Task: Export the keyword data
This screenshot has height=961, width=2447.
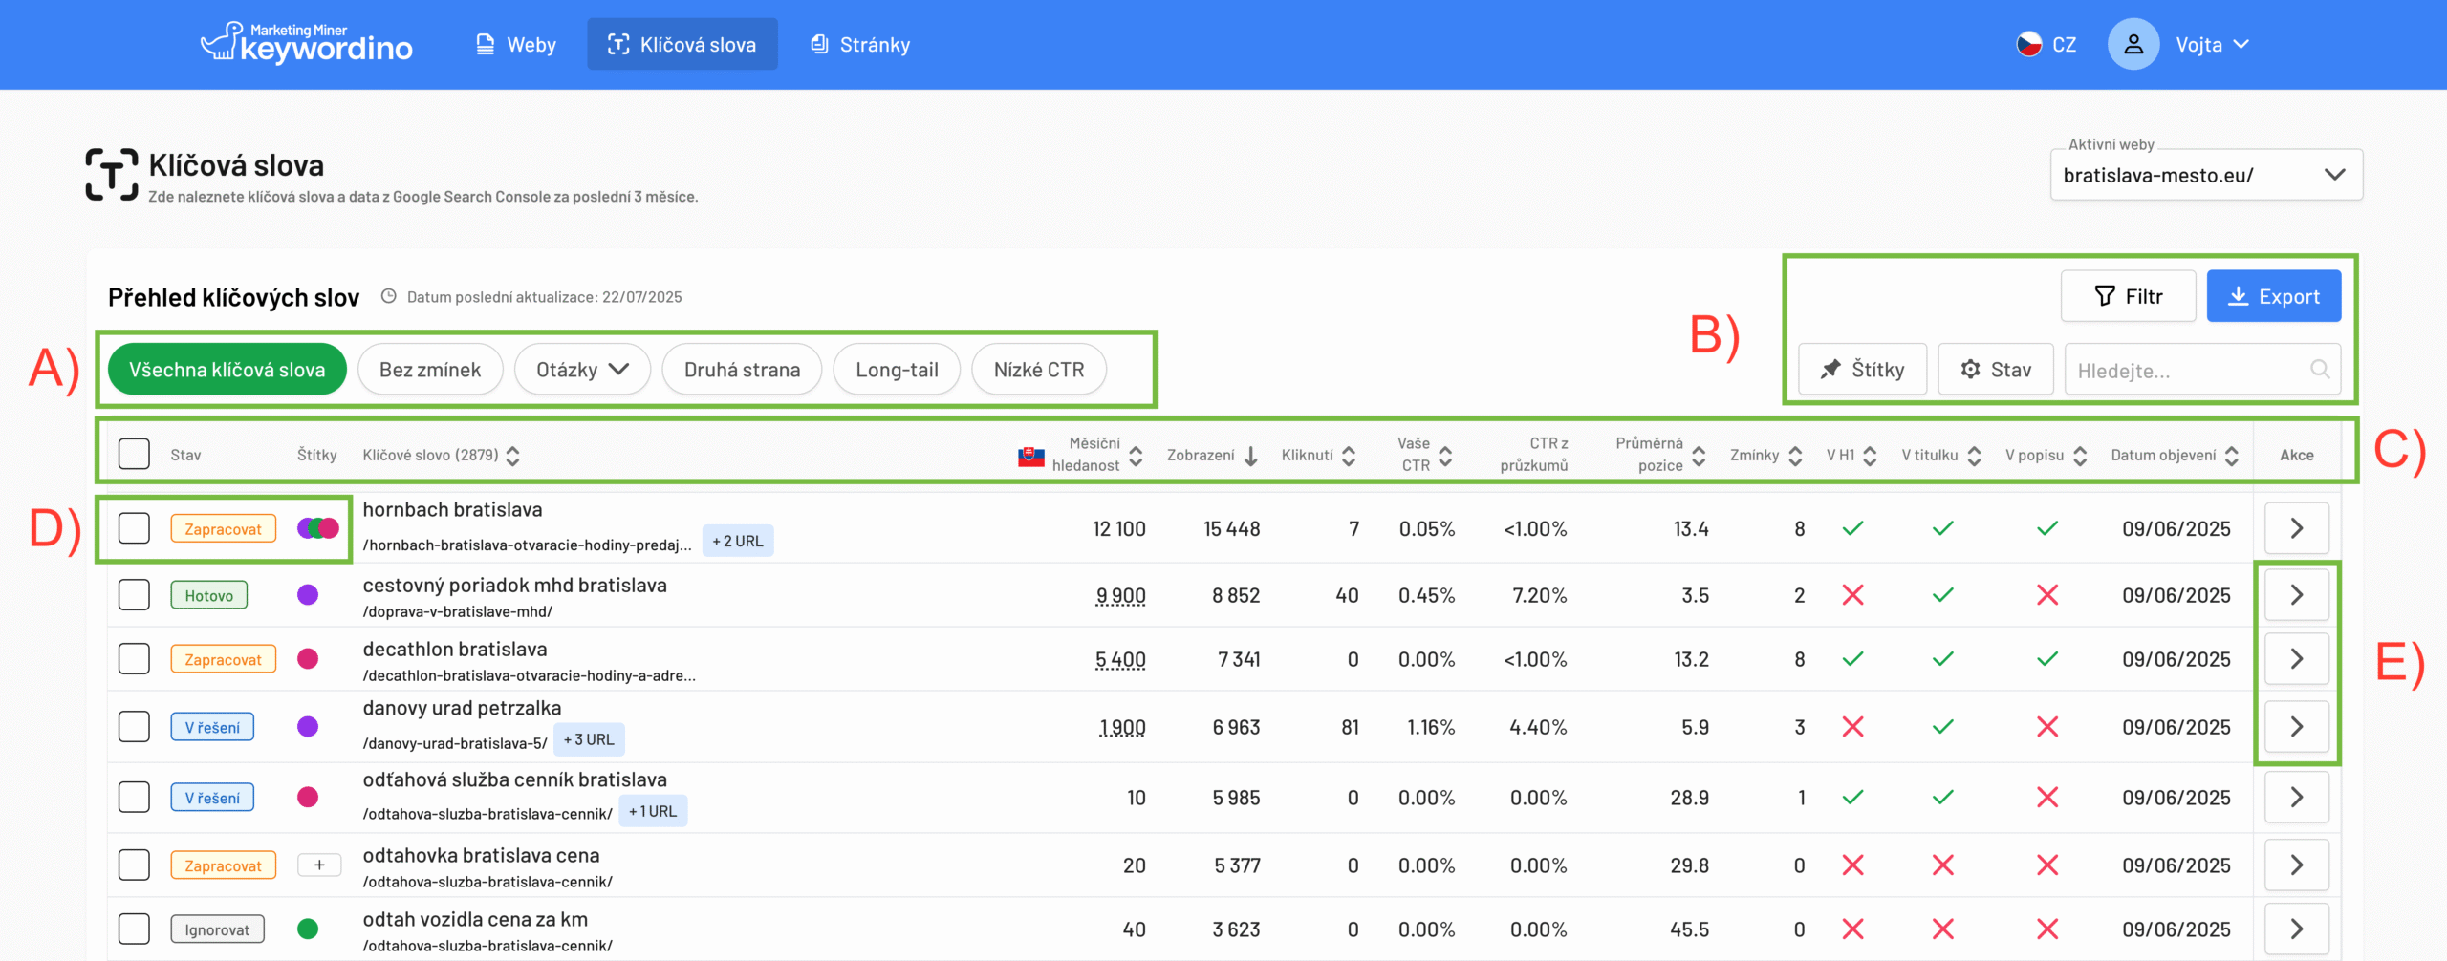Action: click(x=2274, y=296)
